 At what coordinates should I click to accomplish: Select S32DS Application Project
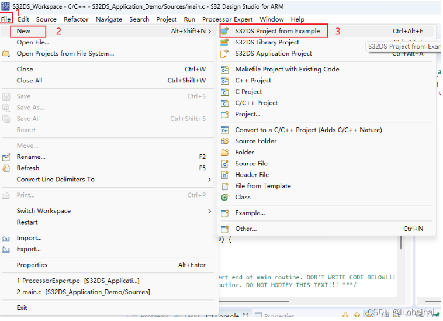coord(326,54)
